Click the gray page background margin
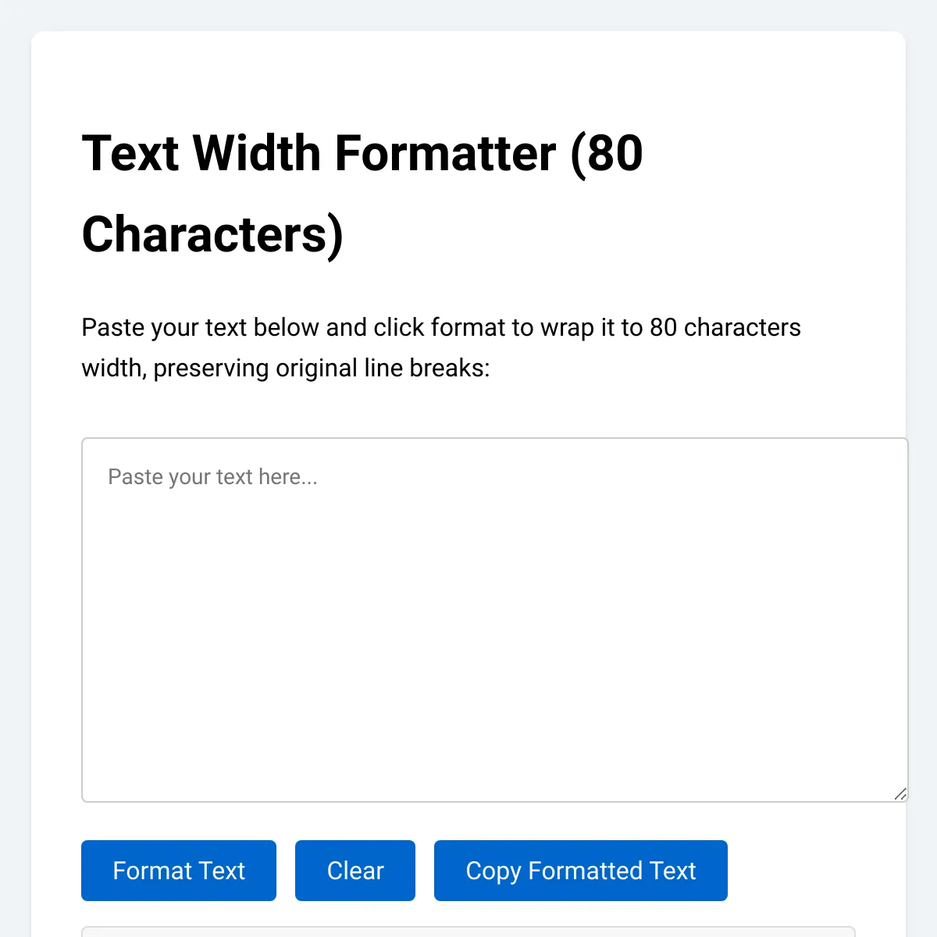This screenshot has height=937, width=937. (x=16, y=468)
